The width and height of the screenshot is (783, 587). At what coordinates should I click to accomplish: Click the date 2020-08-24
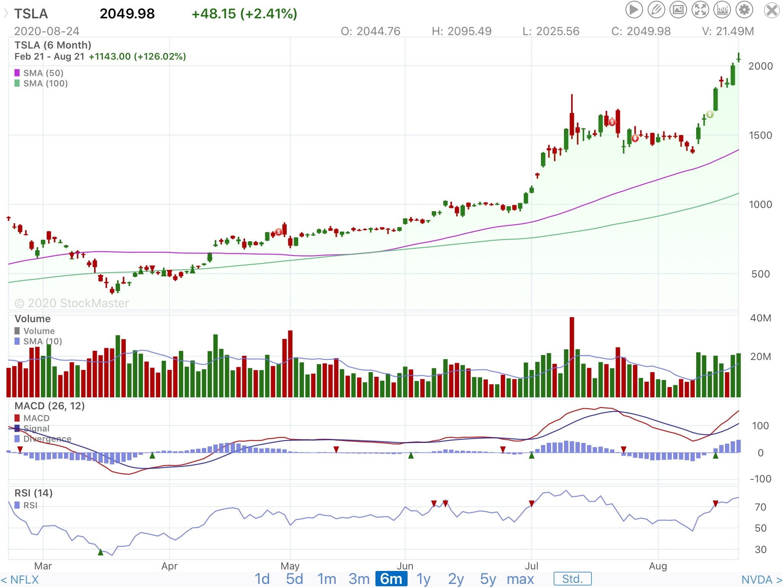(47, 31)
